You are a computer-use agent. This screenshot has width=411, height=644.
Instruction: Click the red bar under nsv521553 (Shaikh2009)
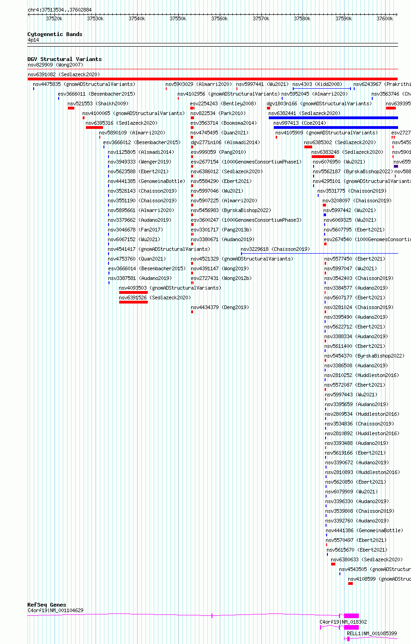71,108
